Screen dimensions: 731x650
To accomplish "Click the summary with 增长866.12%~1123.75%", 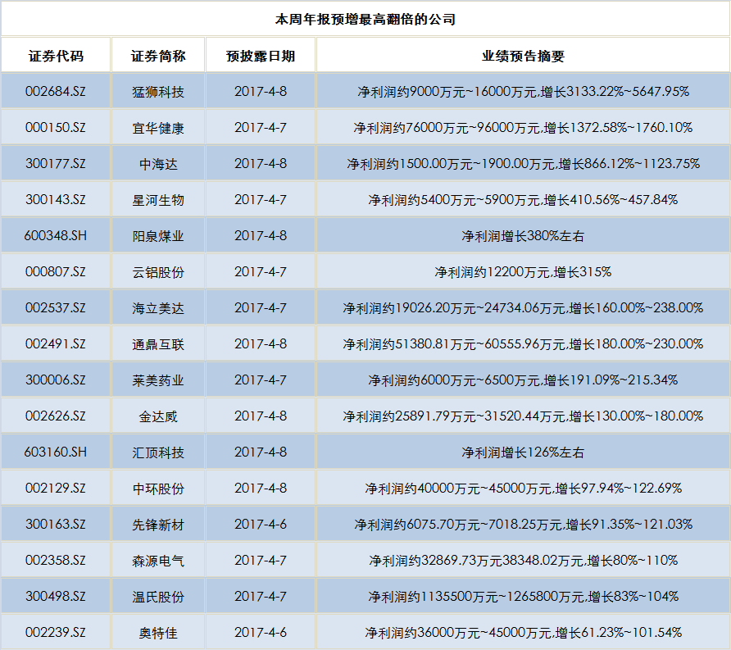I will 523,164.
